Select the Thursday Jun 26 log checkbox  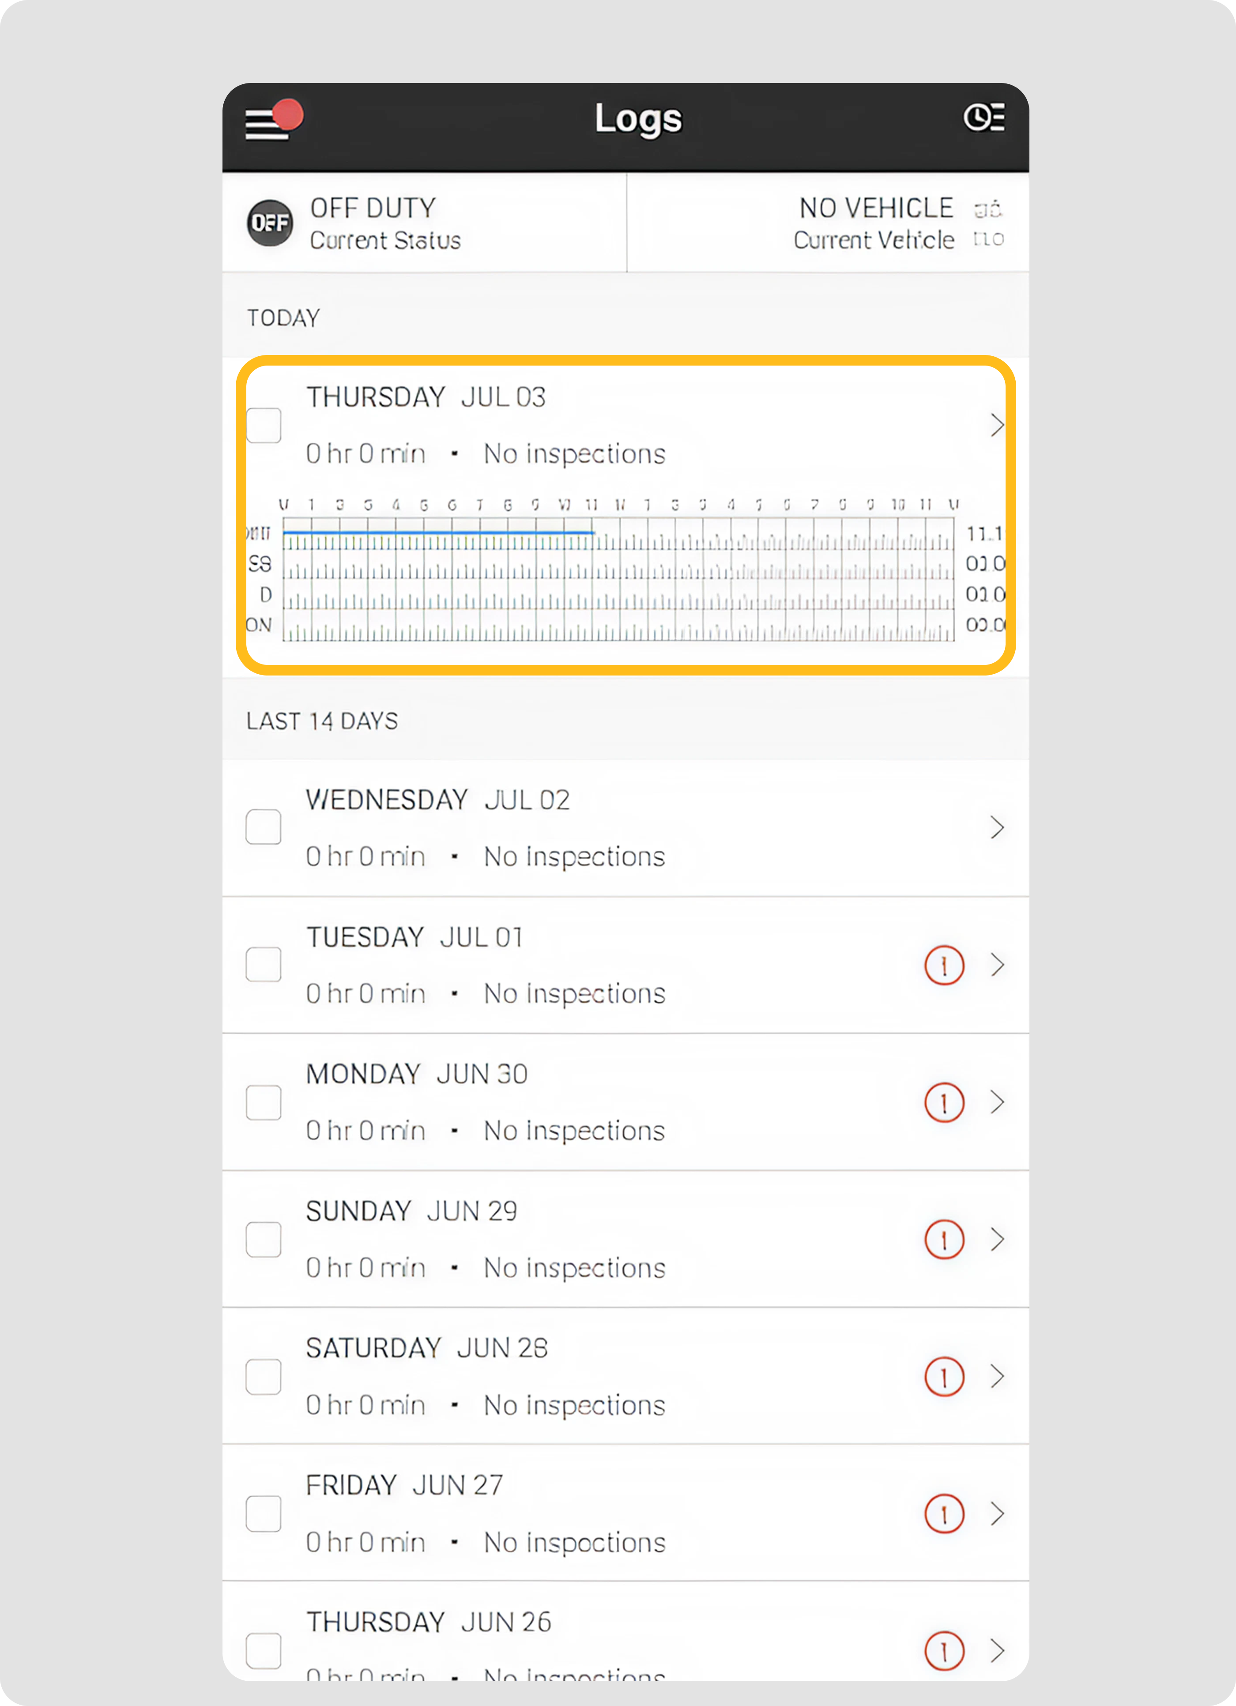(264, 1650)
